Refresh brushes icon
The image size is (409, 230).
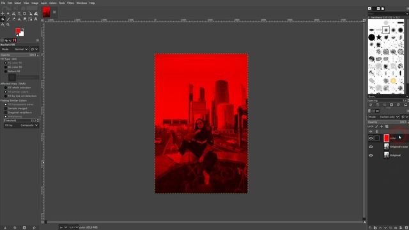point(398,105)
